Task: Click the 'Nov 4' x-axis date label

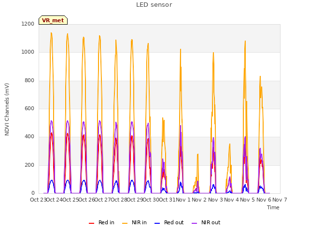Action: 232,200
